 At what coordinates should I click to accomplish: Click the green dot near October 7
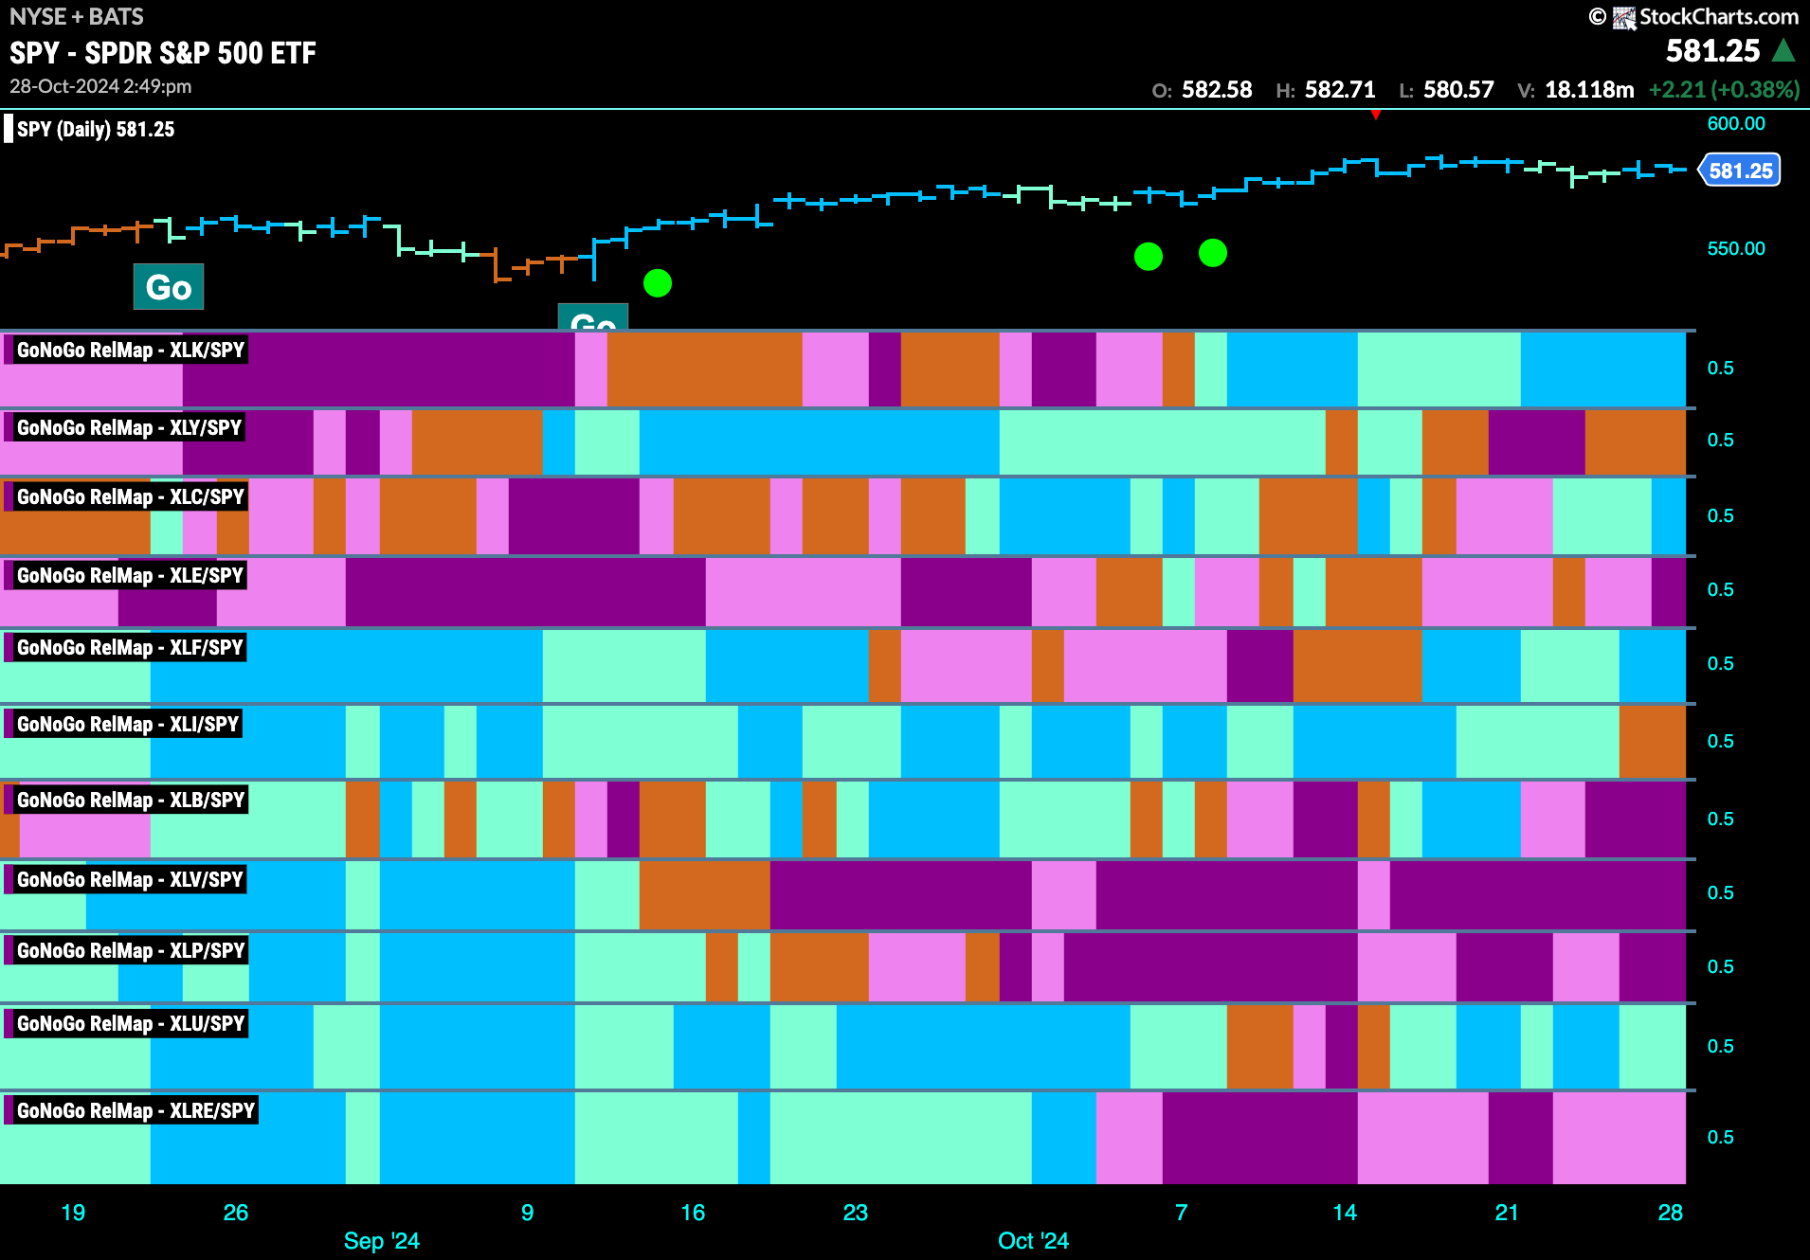tap(1149, 256)
